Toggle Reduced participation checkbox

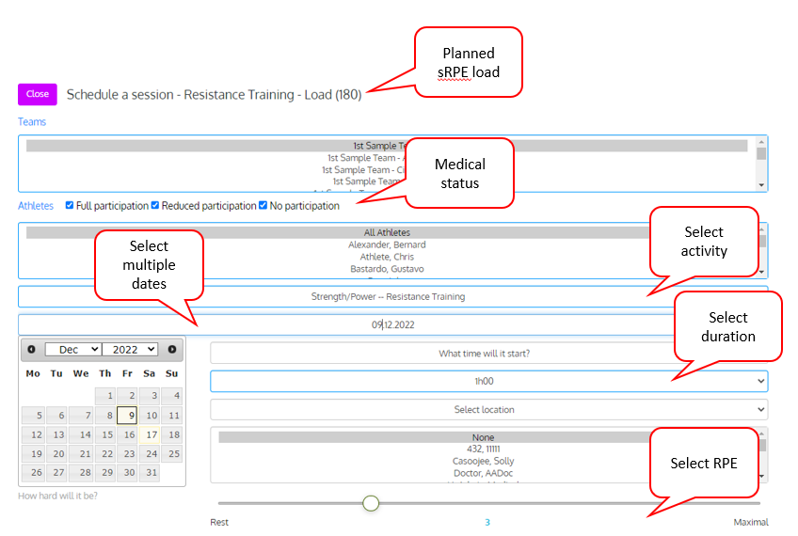coord(154,205)
